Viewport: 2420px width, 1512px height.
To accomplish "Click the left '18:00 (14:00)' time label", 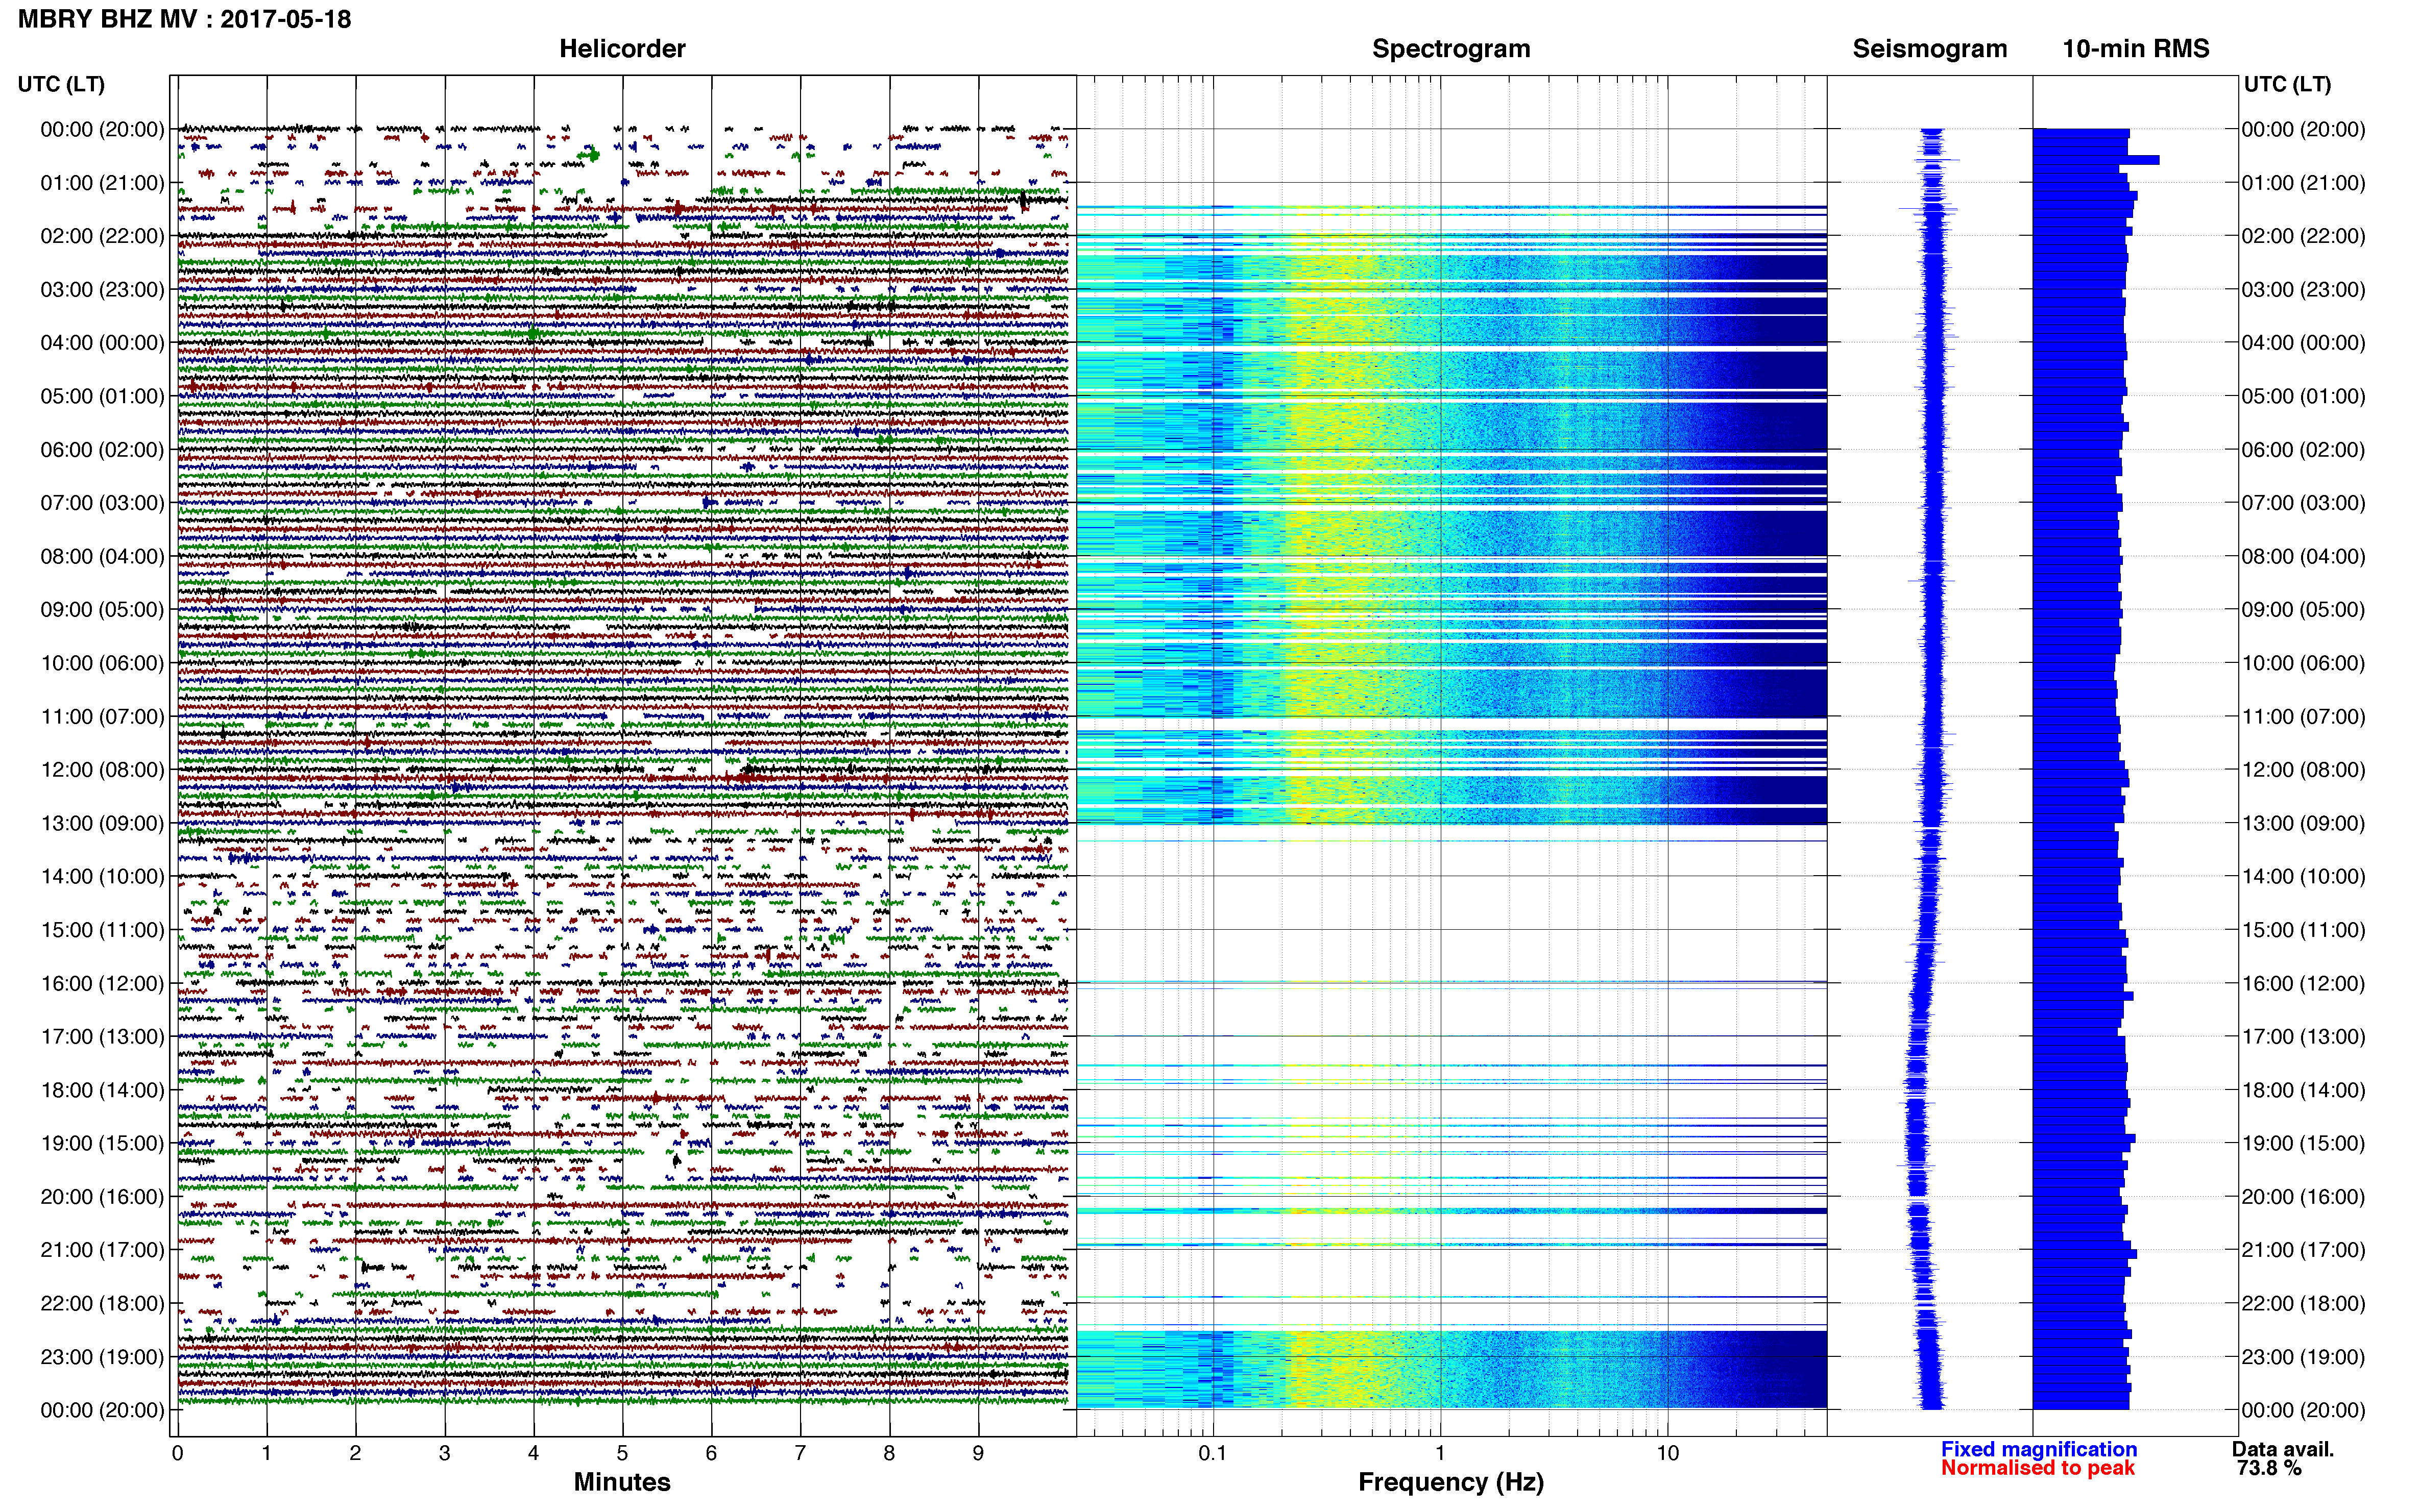I will (x=102, y=1090).
